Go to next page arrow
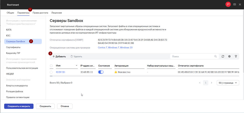This screenshot has height=113, width=244. [211, 83]
